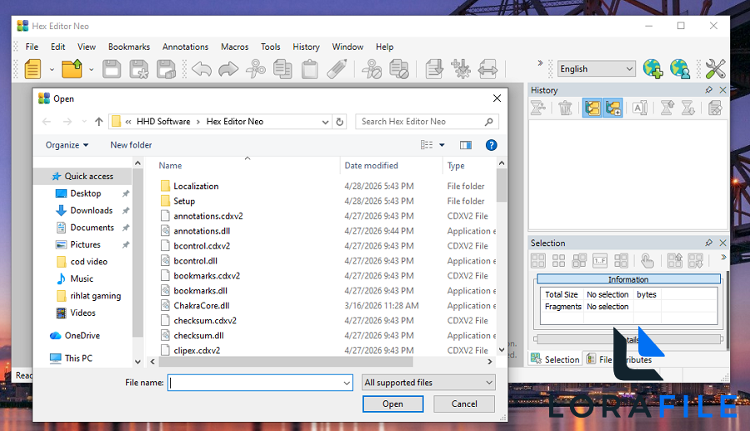Toggle second highlighted branch-plus button in History

(612, 108)
